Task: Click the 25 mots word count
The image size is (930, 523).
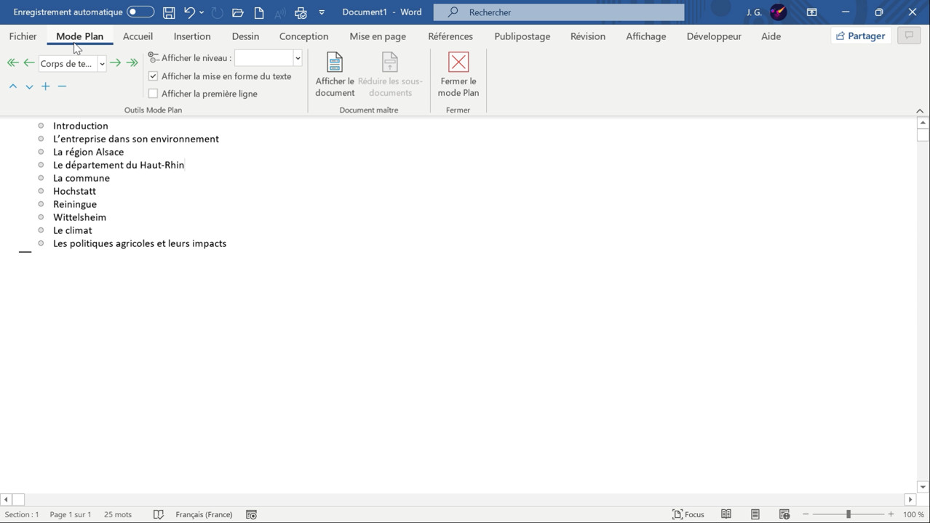Action: (x=118, y=514)
